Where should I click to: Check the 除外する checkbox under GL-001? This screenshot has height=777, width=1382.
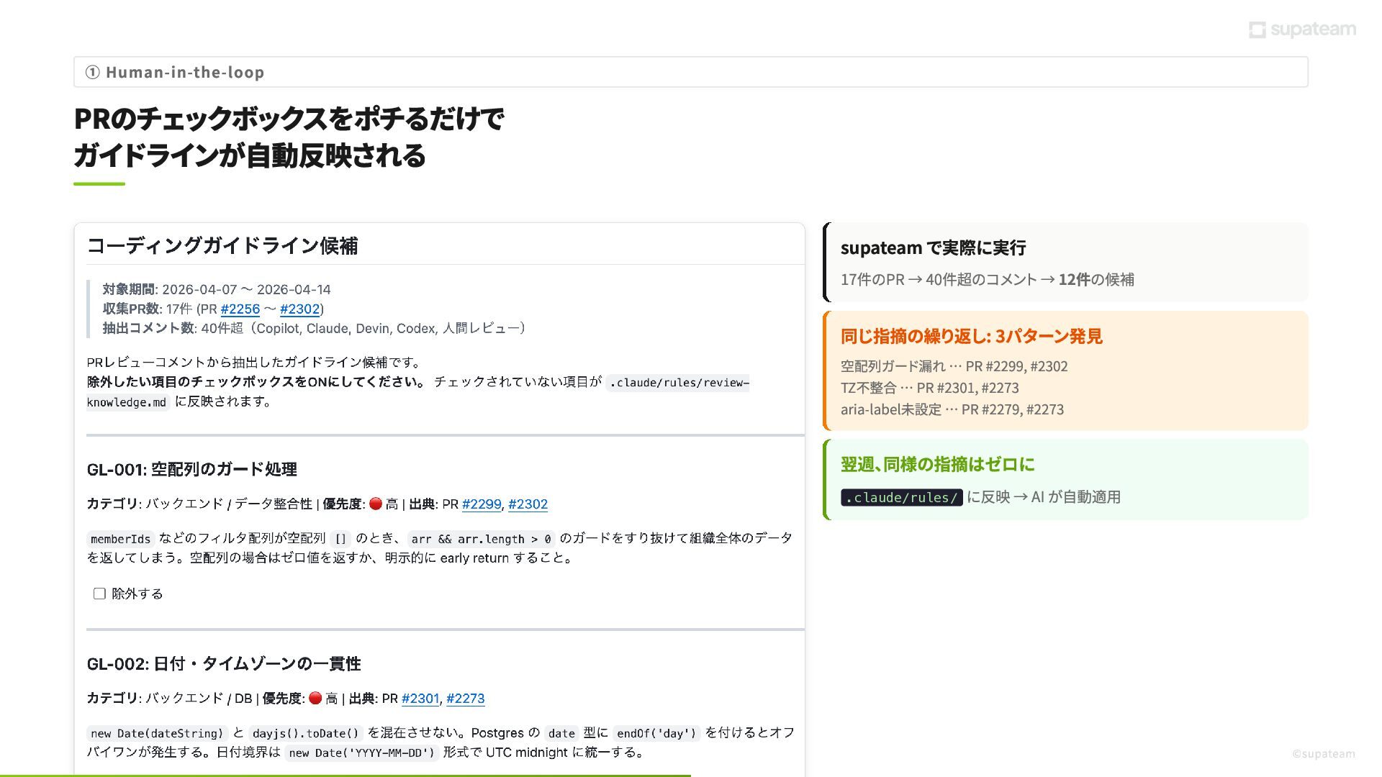[x=99, y=594]
